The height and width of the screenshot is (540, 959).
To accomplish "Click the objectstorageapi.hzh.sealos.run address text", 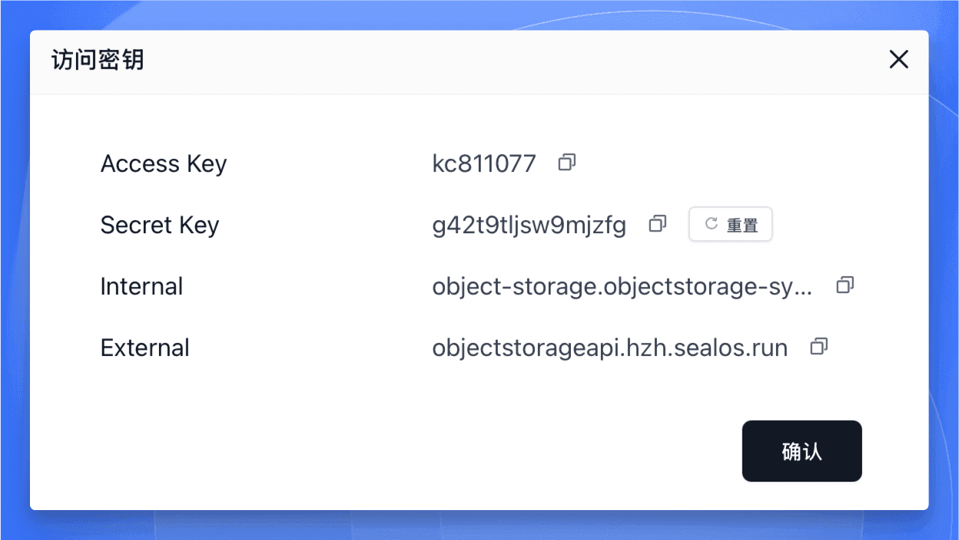I will pyautogui.click(x=610, y=348).
